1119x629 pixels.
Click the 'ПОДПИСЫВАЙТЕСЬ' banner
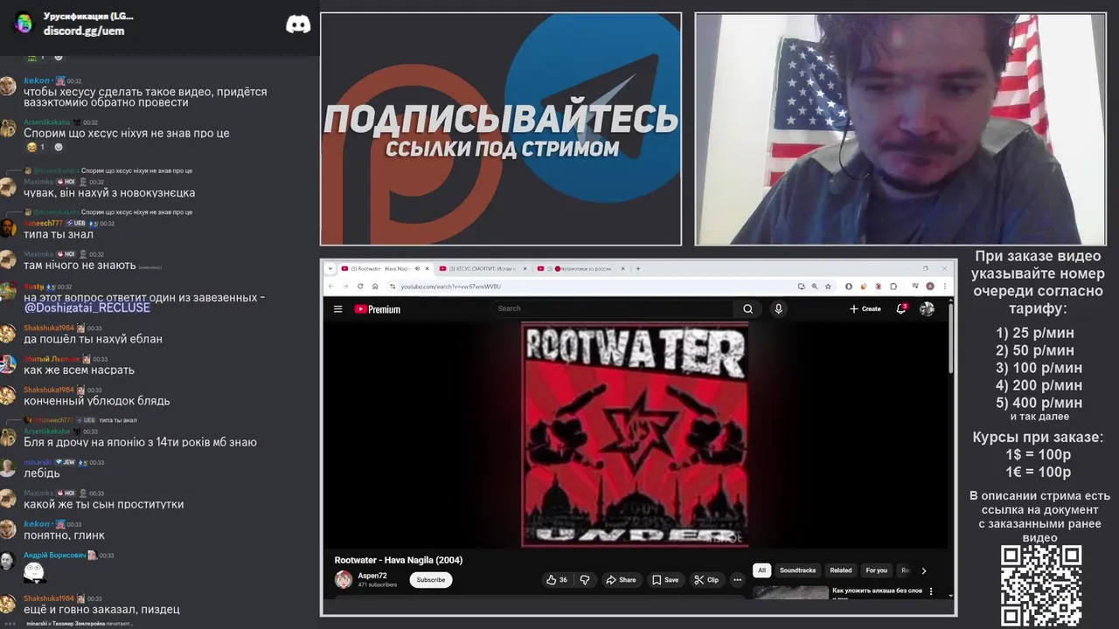[501, 118]
